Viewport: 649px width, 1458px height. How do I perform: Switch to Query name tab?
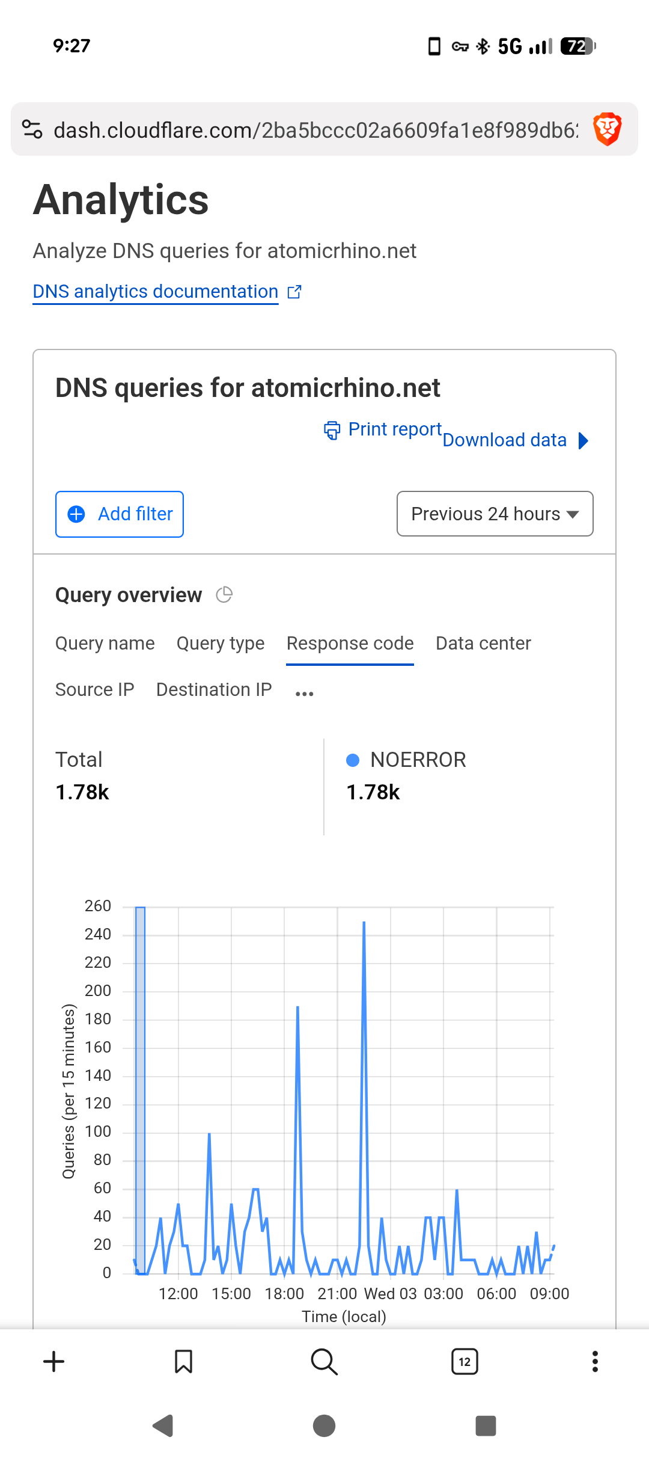[105, 644]
